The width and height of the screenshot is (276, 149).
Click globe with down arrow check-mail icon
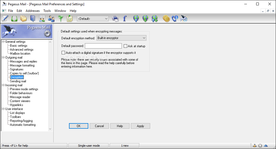point(145,18)
